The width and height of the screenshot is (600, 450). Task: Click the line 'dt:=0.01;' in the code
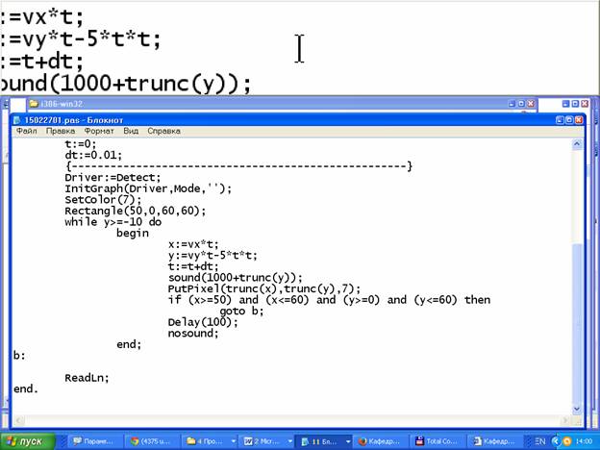click(93, 156)
